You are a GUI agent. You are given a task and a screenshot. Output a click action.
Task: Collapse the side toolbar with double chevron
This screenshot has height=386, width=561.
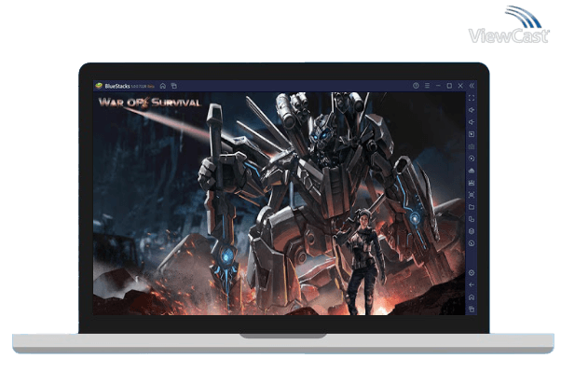pyautogui.click(x=472, y=86)
